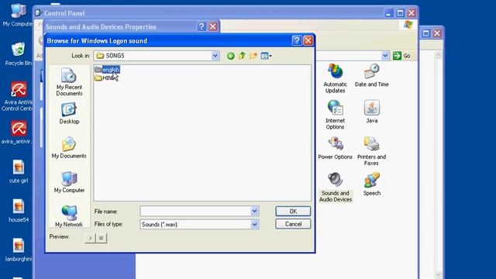Go up one folder level

point(242,56)
